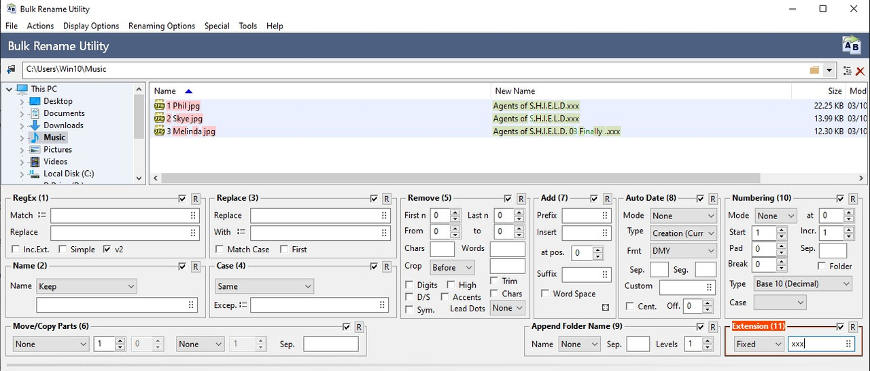
Task: Open the Extension dropdown showing Fixed
Action: tap(759, 344)
